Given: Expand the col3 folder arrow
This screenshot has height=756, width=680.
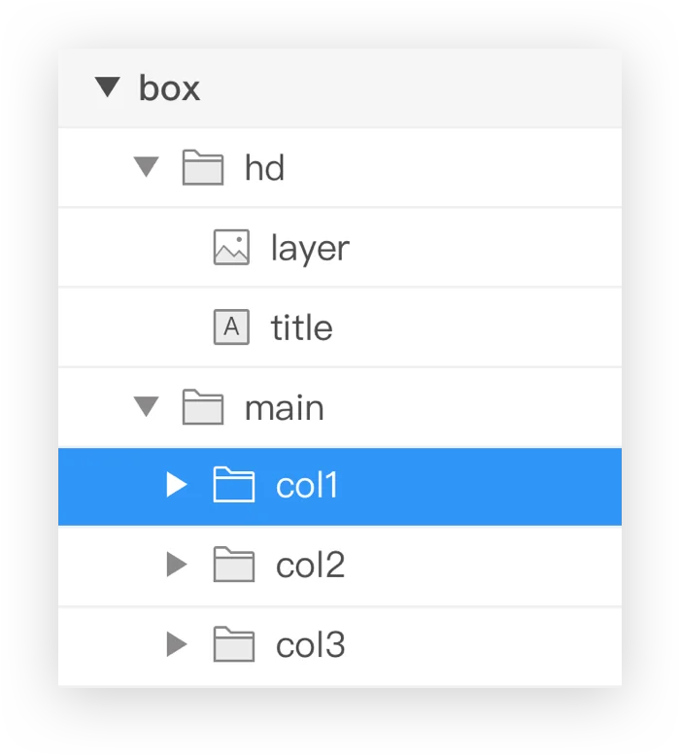Looking at the screenshot, I should click(176, 644).
